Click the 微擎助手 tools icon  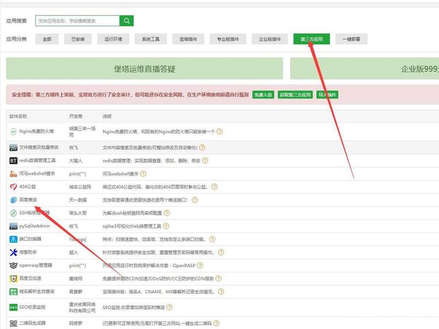pos(13,252)
